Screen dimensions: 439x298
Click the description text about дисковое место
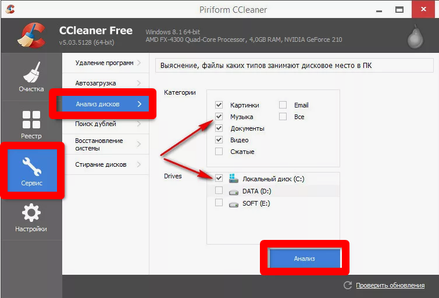point(266,66)
